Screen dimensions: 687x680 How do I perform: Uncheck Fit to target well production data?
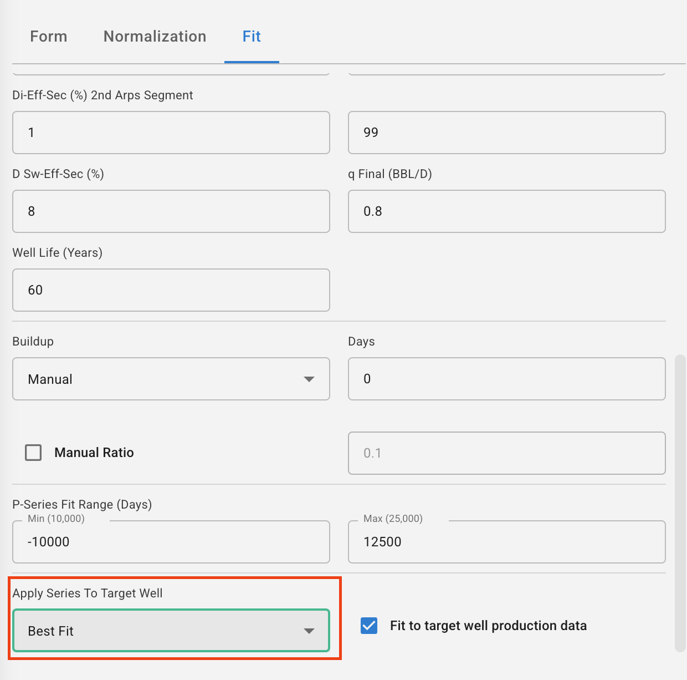[369, 626]
